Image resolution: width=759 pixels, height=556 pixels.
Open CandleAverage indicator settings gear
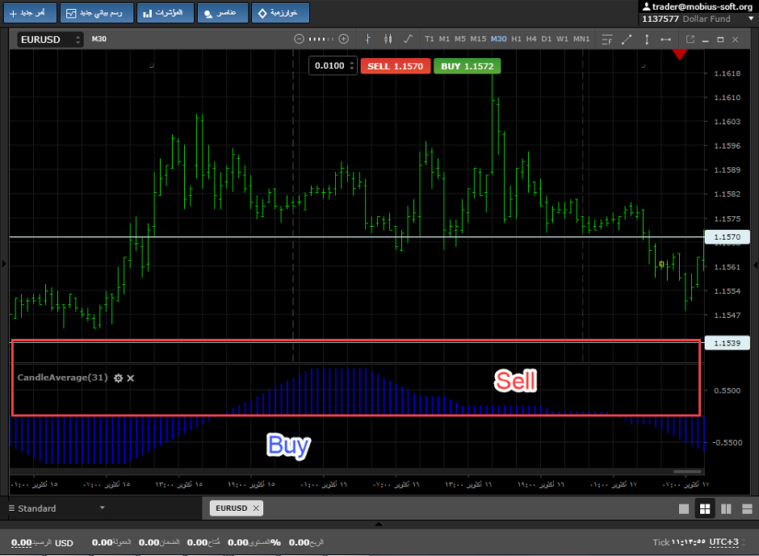(x=119, y=378)
